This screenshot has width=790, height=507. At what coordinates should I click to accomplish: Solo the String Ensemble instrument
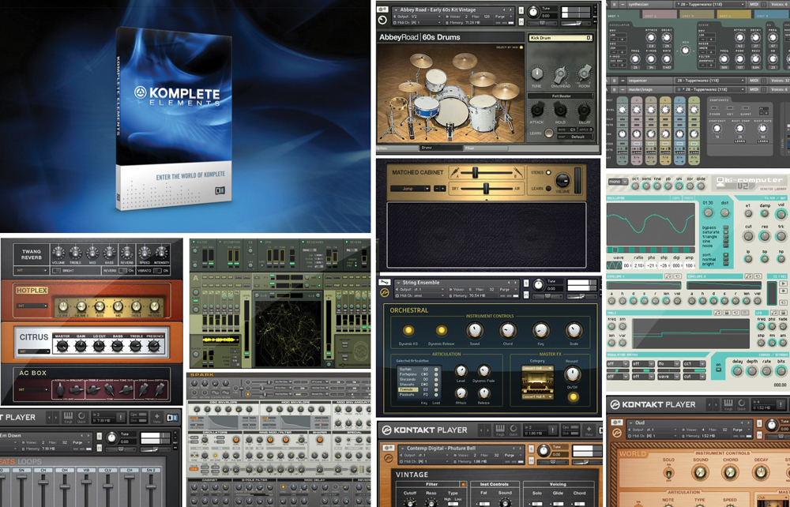[526, 283]
